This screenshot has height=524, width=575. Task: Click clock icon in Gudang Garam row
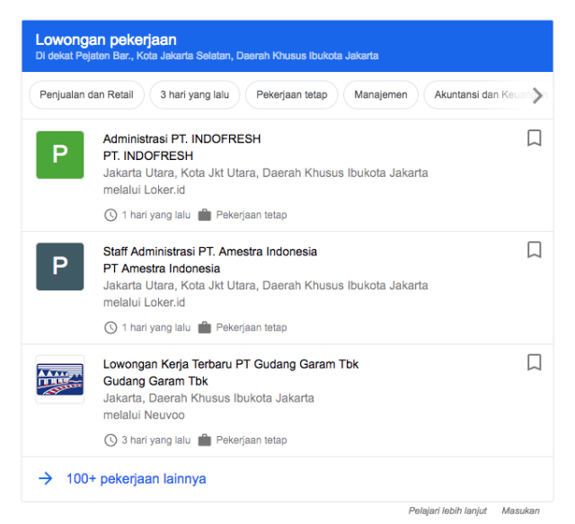click(111, 440)
